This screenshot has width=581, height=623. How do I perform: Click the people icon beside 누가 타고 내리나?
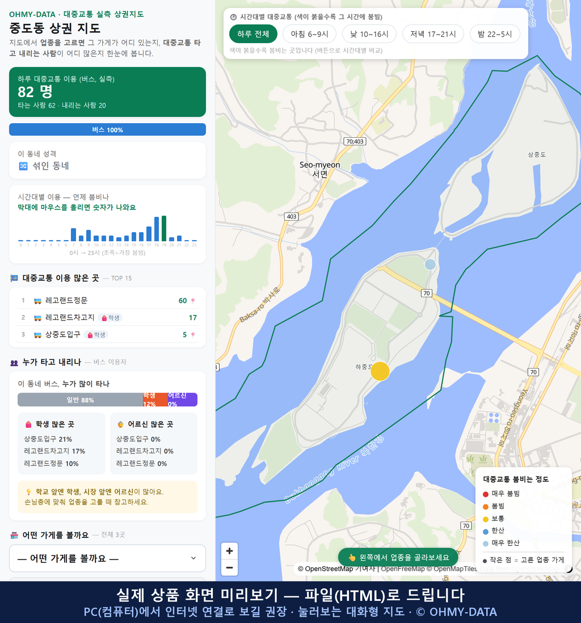coord(14,363)
